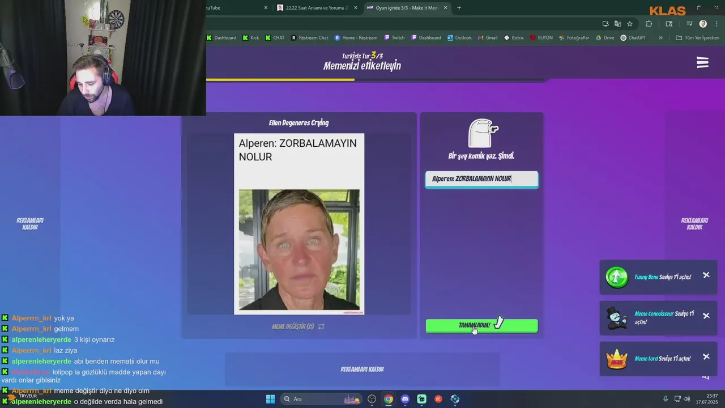725x408 pixels.
Task: Open the red round app icon on taskbar
Action: pos(438,399)
